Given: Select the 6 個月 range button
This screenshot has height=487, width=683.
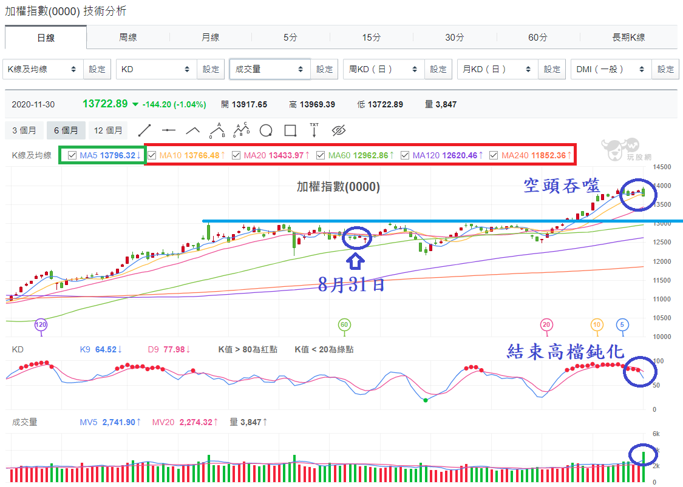Looking at the screenshot, I should [x=66, y=130].
